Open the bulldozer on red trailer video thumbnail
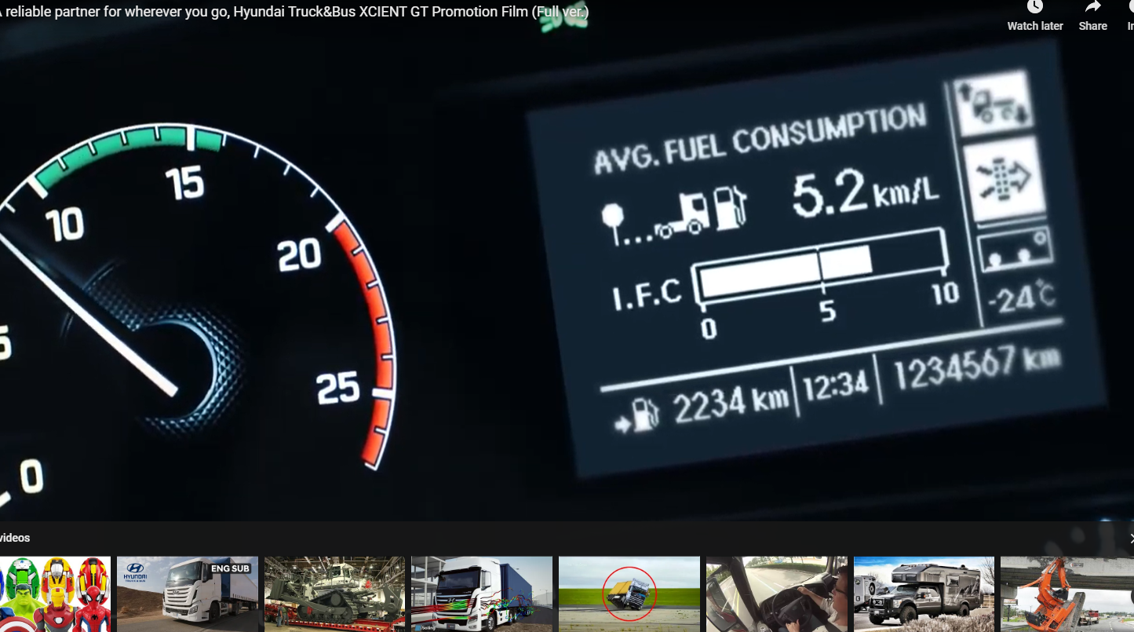 tap(334, 594)
